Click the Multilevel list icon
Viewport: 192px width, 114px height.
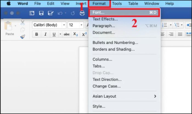point(177,25)
